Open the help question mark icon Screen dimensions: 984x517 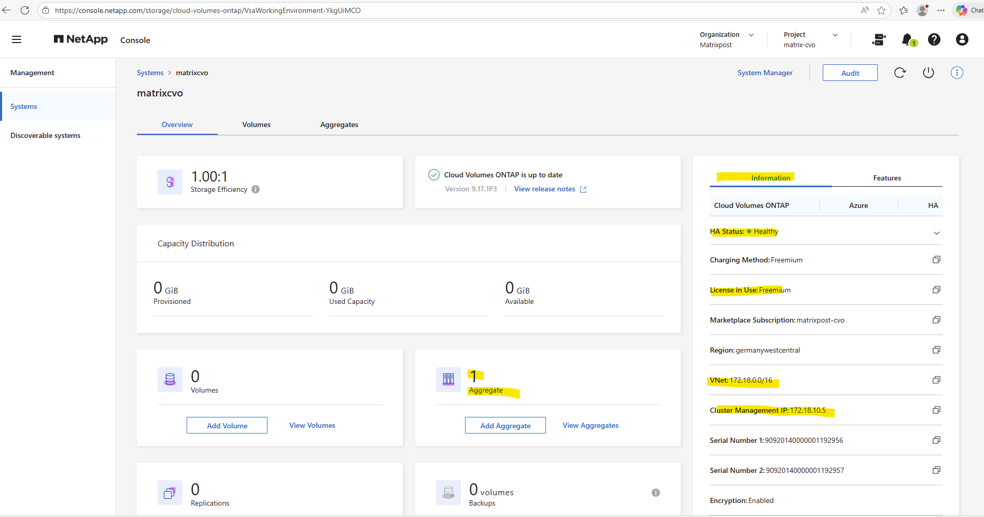coord(934,39)
